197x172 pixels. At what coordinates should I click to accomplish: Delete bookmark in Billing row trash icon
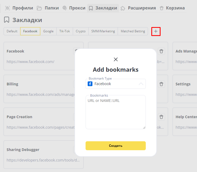[161, 84]
